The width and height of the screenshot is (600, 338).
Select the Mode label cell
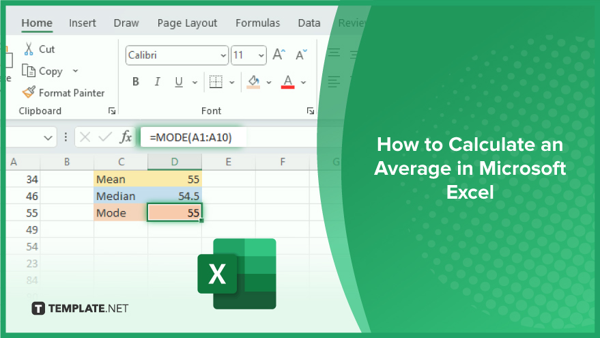(121, 212)
